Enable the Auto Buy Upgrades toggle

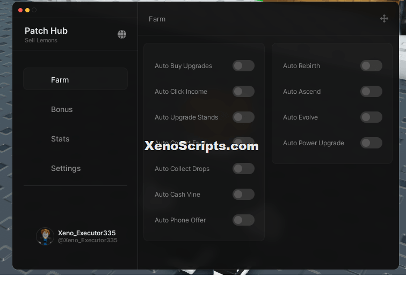click(x=243, y=65)
